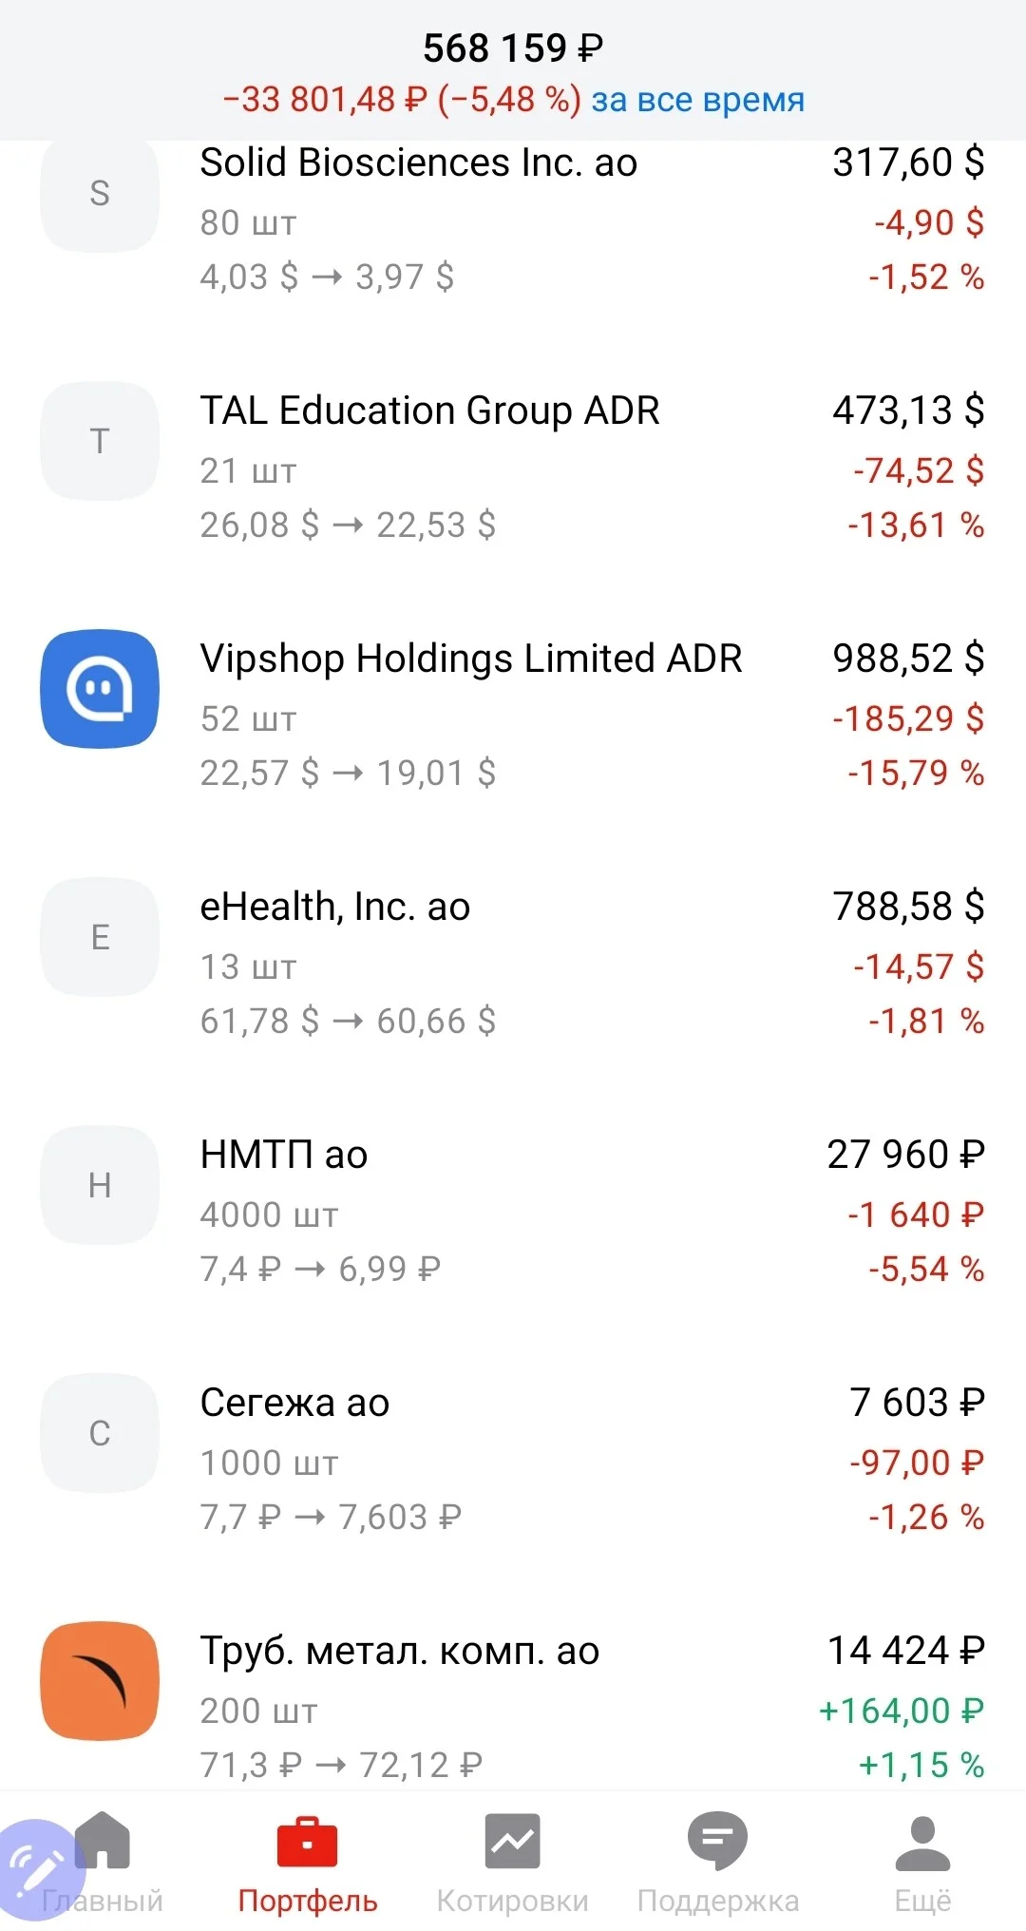Switch to the Поддержка tab label
The width and height of the screenshot is (1026, 1931).
coord(717,1901)
